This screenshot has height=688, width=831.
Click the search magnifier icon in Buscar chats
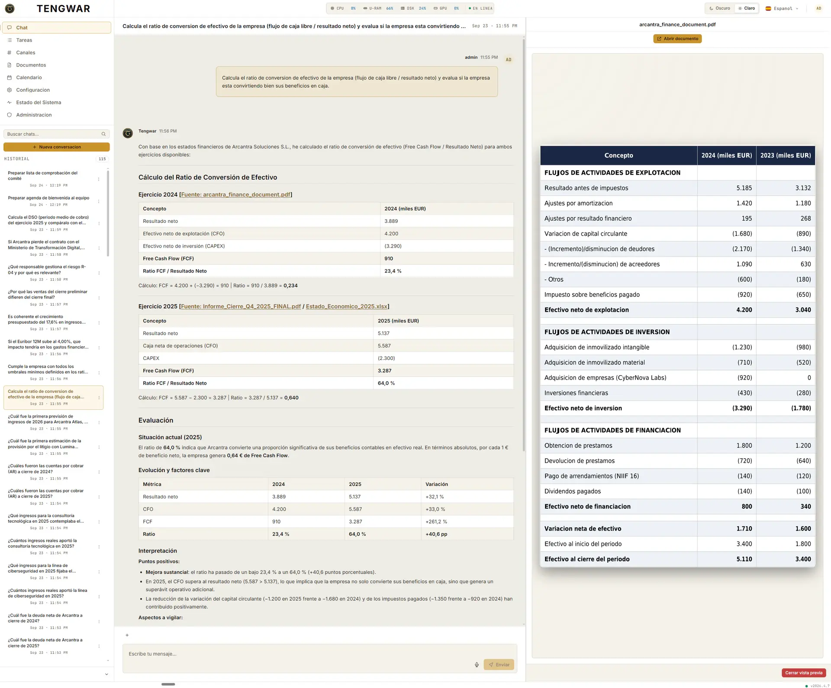(103, 134)
